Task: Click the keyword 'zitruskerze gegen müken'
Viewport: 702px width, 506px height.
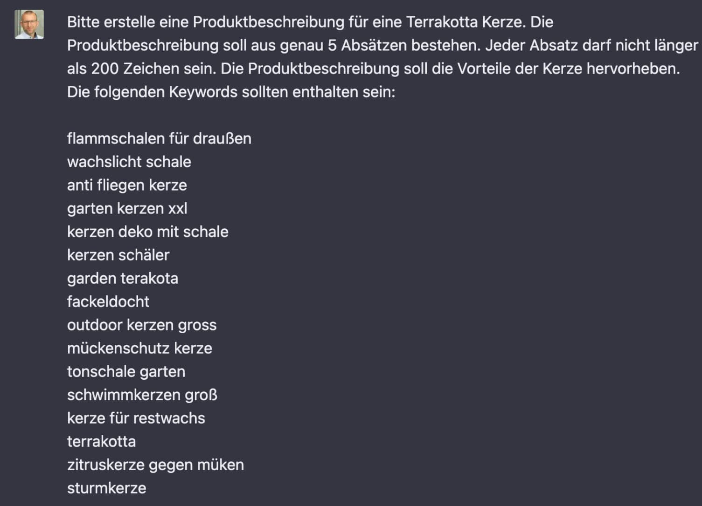Action: (155, 465)
